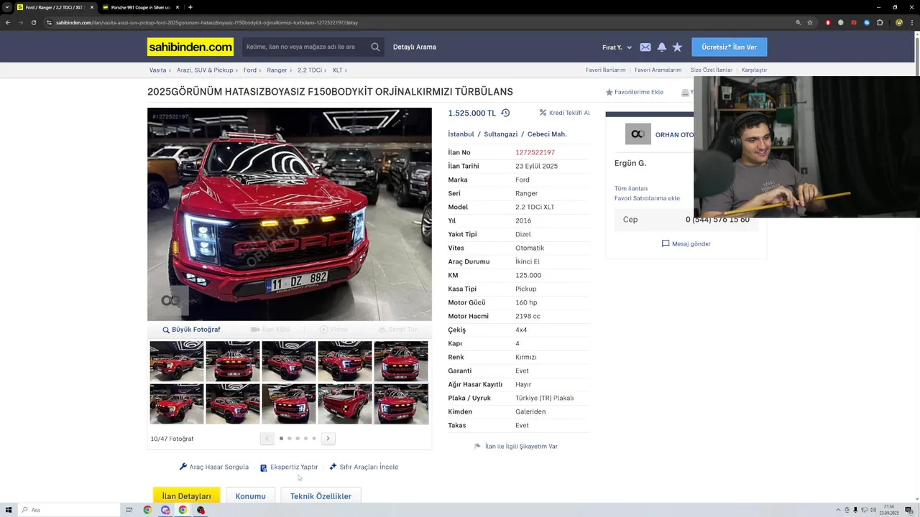Screen dimensions: 920x517
Task: Click the browser address bar URL
Action: [207, 22]
